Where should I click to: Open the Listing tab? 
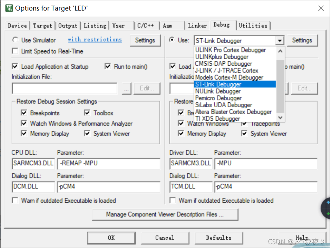click(x=95, y=26)
